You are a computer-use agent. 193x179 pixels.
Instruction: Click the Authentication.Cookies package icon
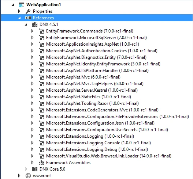pyautogui.click(x=41, y=51)
